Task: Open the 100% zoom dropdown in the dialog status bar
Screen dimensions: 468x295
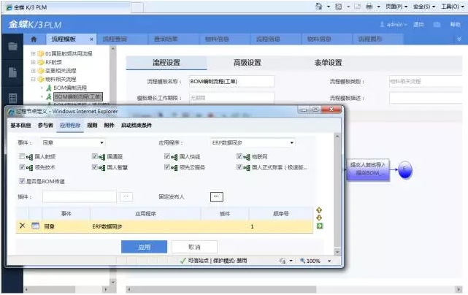Action: click(329, 261)
